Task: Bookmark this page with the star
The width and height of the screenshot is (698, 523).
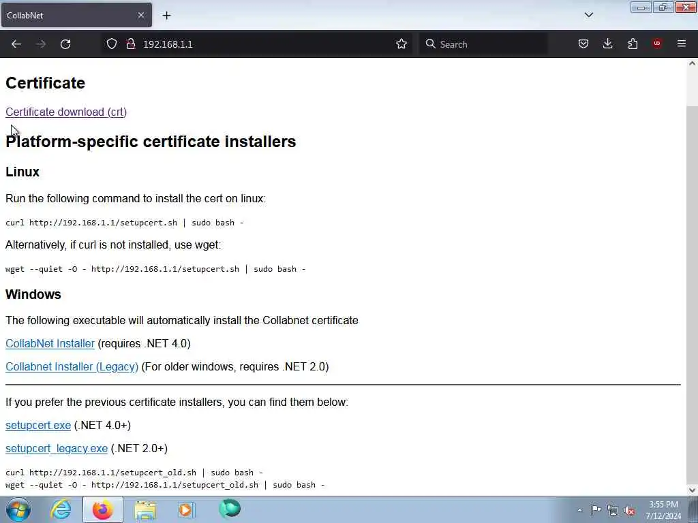Action: 401,44
